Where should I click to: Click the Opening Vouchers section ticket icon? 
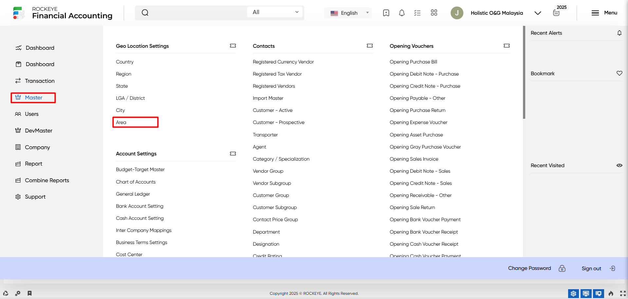[507, 46]
